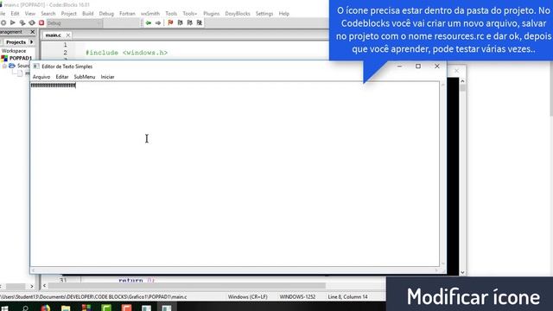Click the orange app icon in taskbar
This screenshot has width=553, height=311.
tap(126, 308)
